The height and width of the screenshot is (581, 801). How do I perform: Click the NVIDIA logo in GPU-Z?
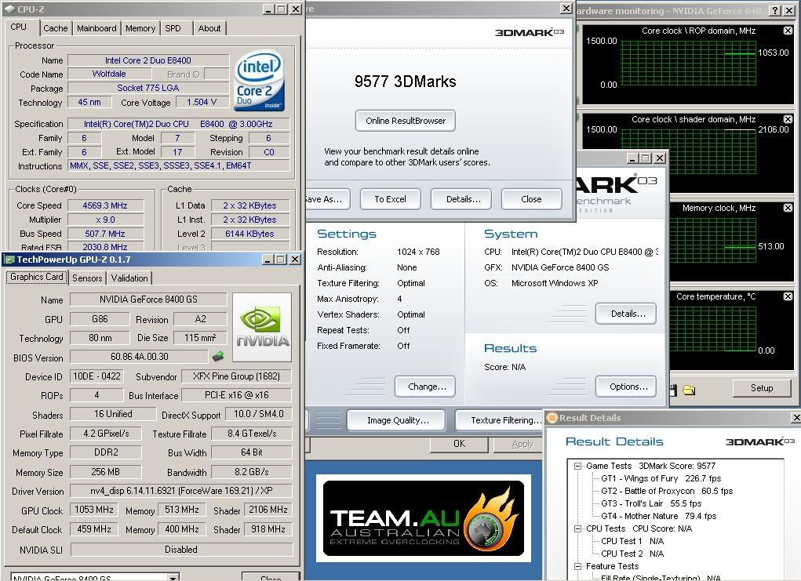(262, 327)
